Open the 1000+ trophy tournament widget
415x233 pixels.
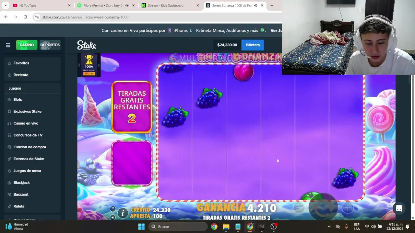click(89, 65)
